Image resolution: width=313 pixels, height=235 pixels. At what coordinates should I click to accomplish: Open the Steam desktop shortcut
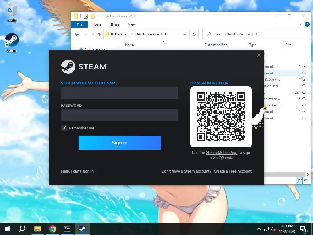click(12, 43)
